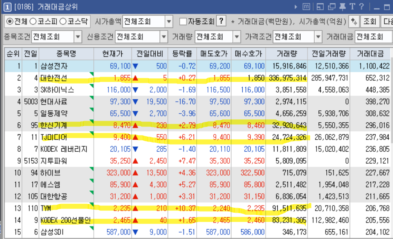Click the 'm' memo icon in title bar
This screenshot has width=393, height=239.
tap(306, 7)
